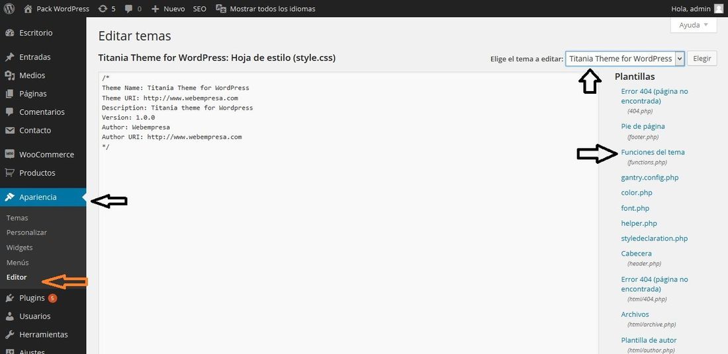Open Funciones del tema template
728x354 pixels.
click(653, 152)
